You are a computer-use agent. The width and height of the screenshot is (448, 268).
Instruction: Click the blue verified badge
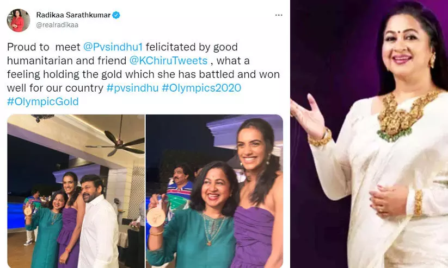tap(116, 15)
